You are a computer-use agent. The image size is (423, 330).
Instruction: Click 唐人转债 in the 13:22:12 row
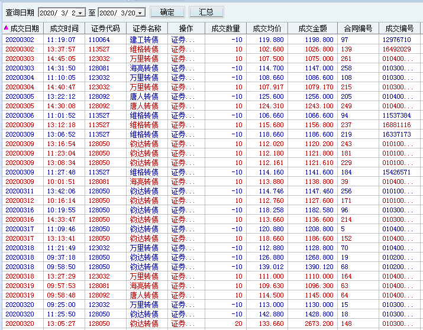pyautogui.click(x=144, y=96)
